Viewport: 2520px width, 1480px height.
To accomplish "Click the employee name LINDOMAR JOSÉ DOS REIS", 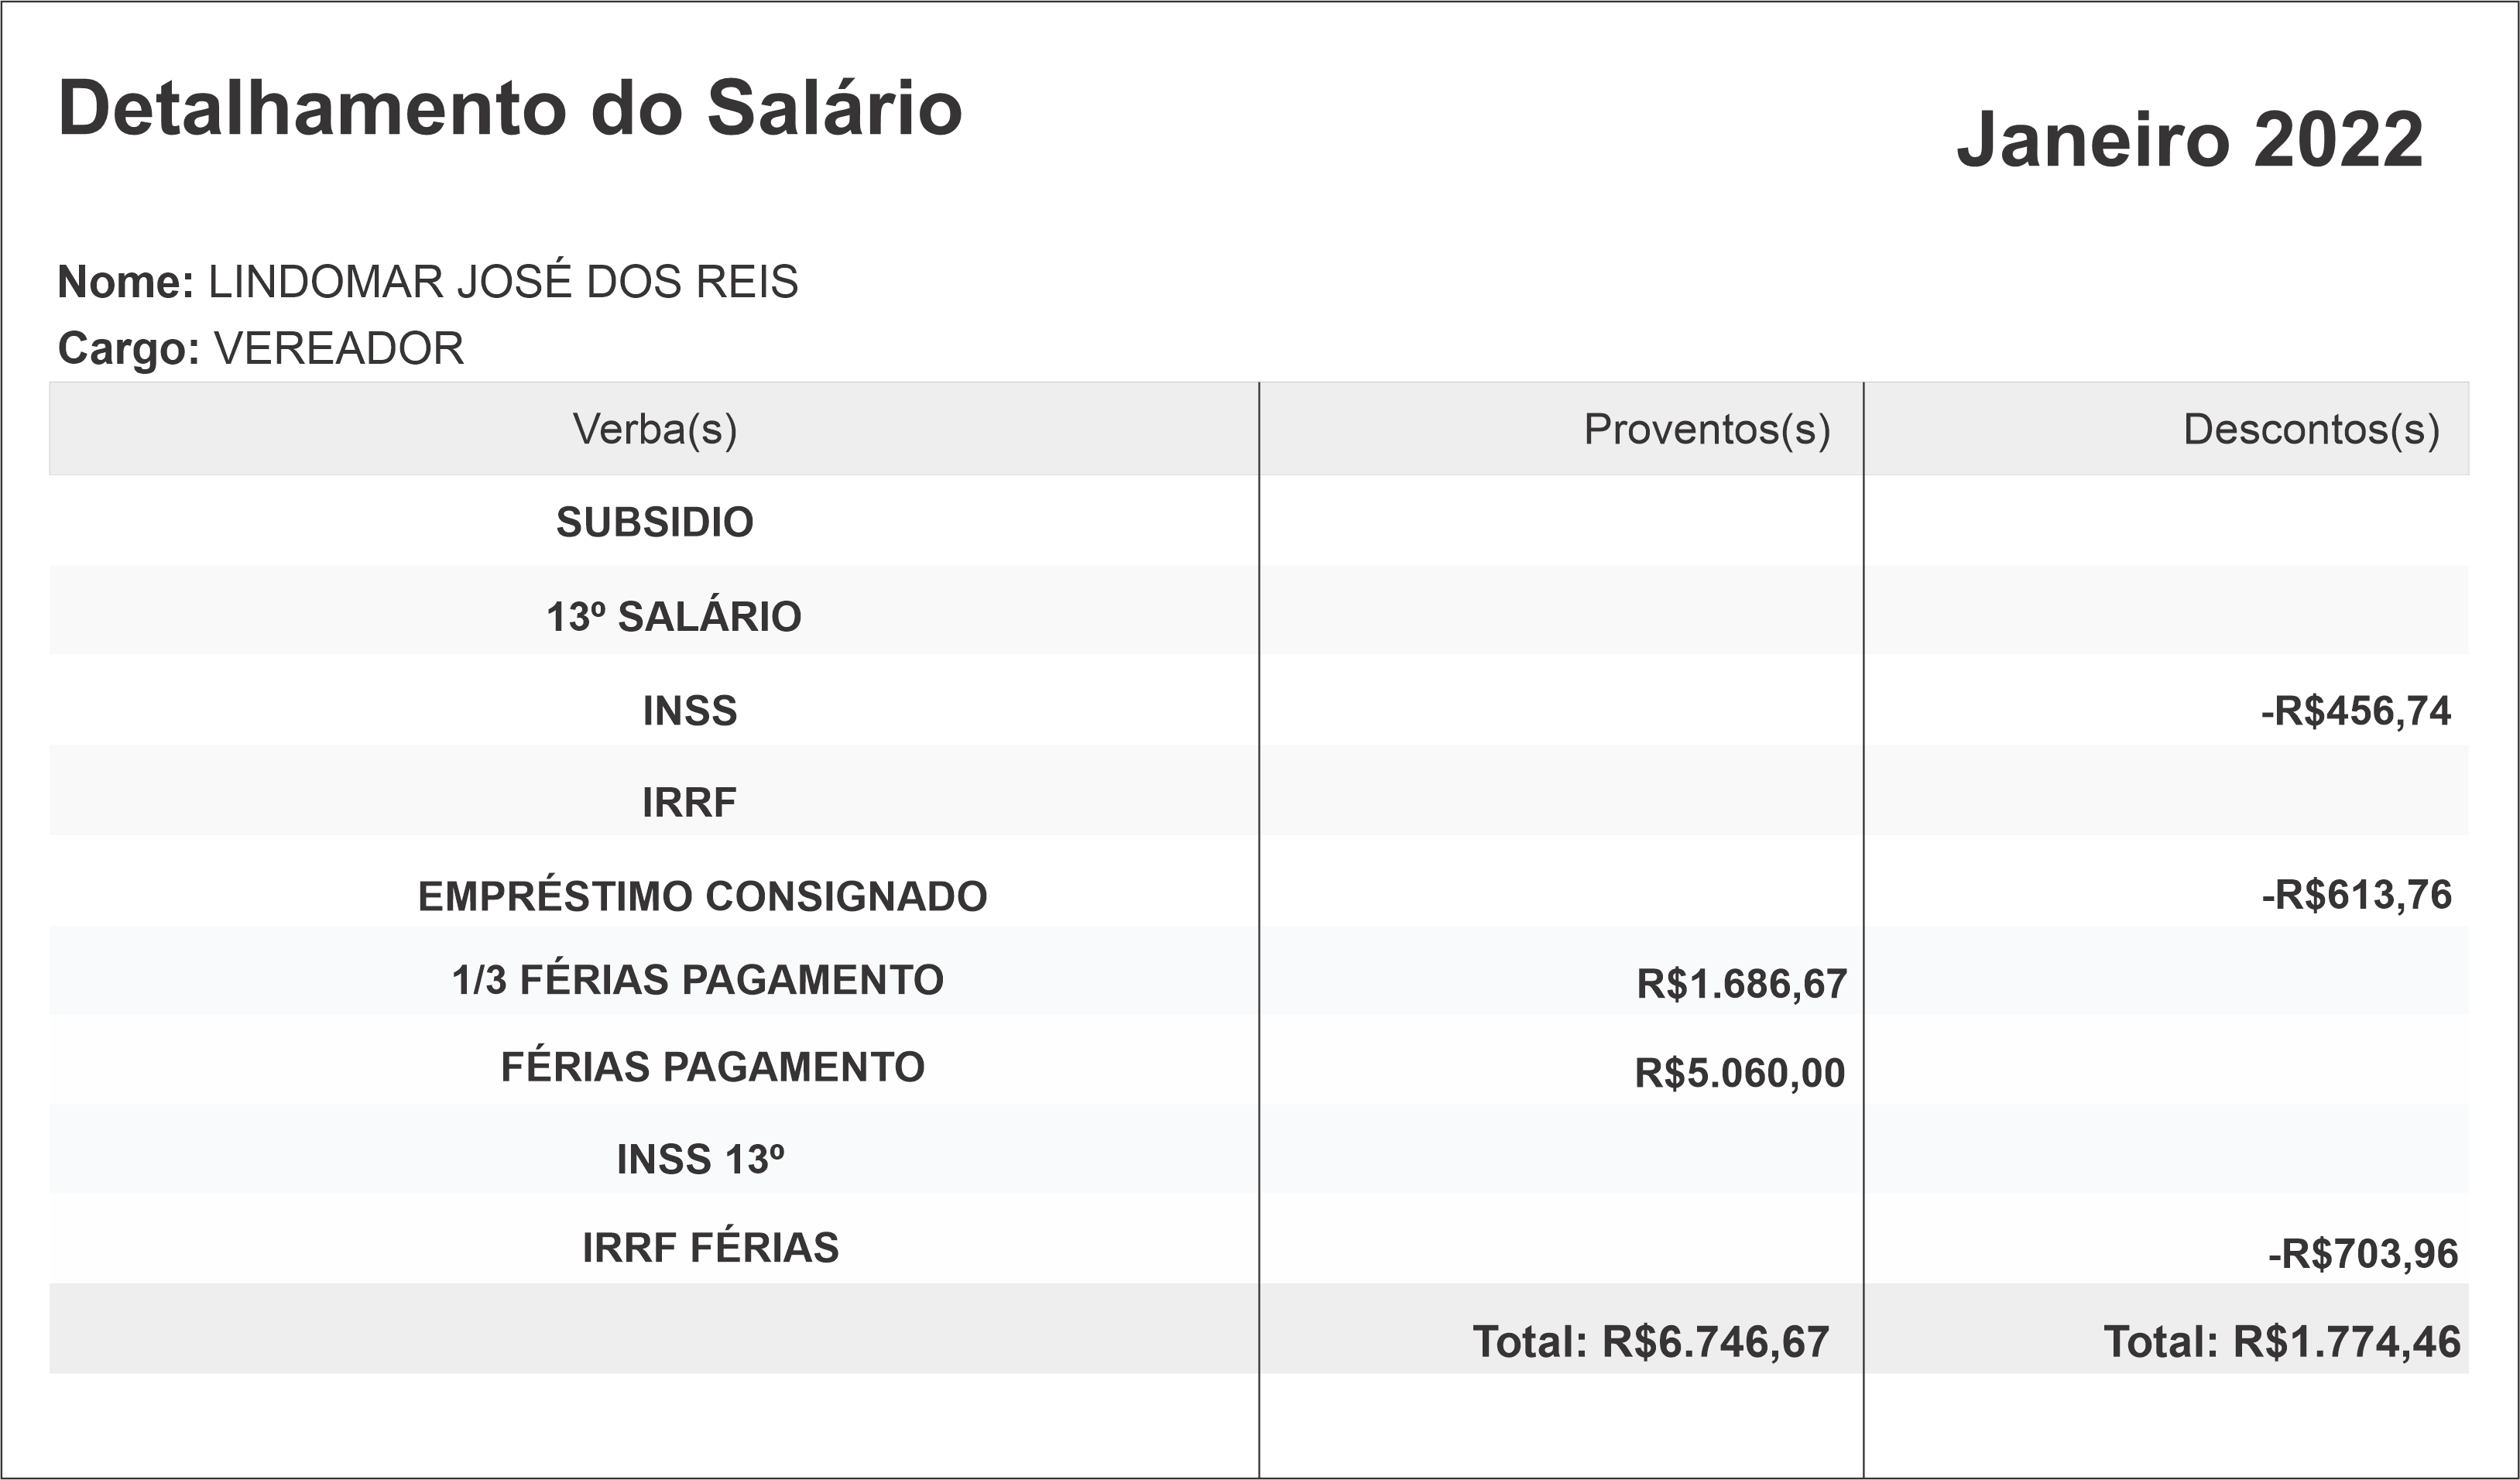I will [x=503, y=282].
